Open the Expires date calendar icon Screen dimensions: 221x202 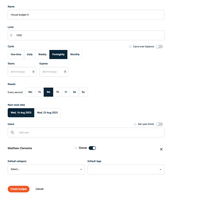pyautogui.click(x=65, y=72)
